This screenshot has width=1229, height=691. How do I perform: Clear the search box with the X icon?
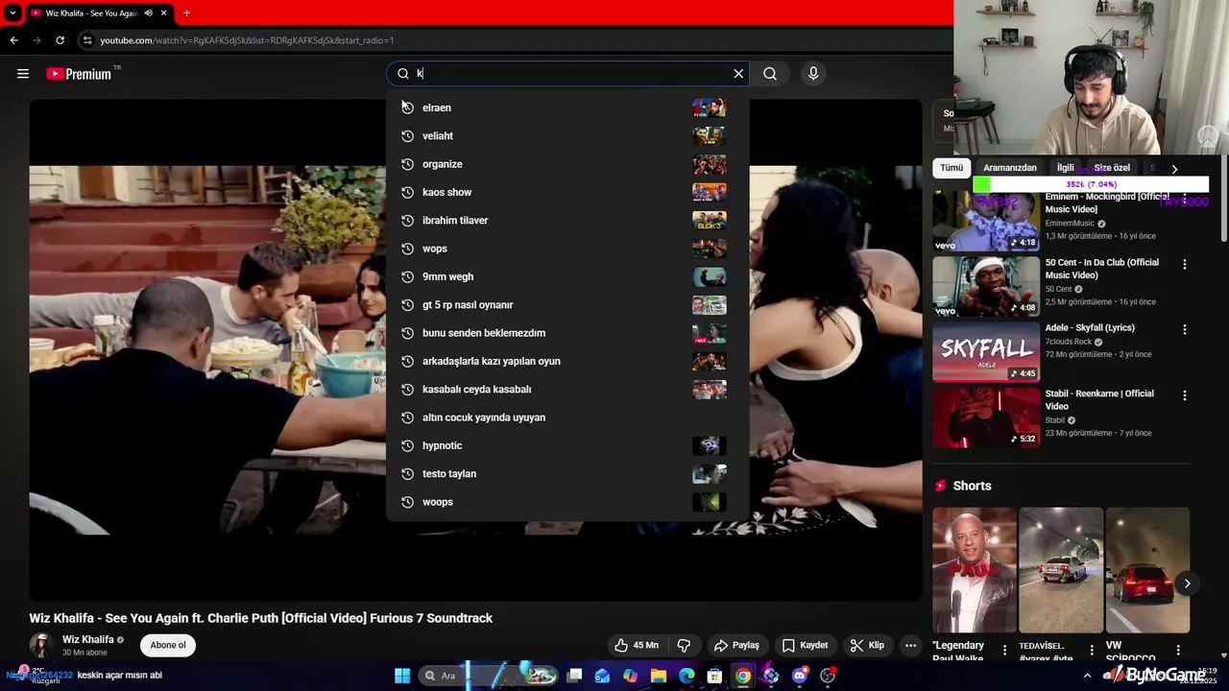click(x=738, y=74)
